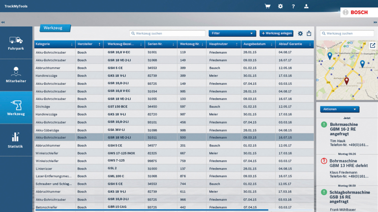Click serial number 82720 cell
Viewport: 378px width, 212px height.
tap(152, 114)
